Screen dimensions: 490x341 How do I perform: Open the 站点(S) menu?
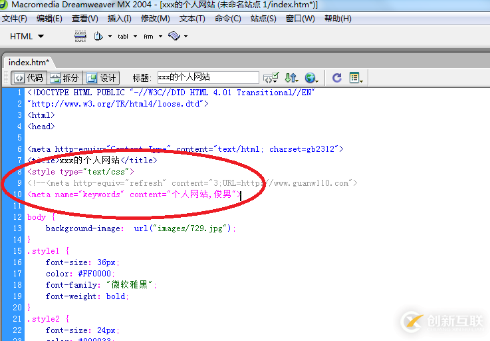[x=263, y=19]
